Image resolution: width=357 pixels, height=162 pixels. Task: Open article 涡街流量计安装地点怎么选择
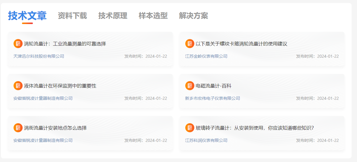[x=55, y=128]
